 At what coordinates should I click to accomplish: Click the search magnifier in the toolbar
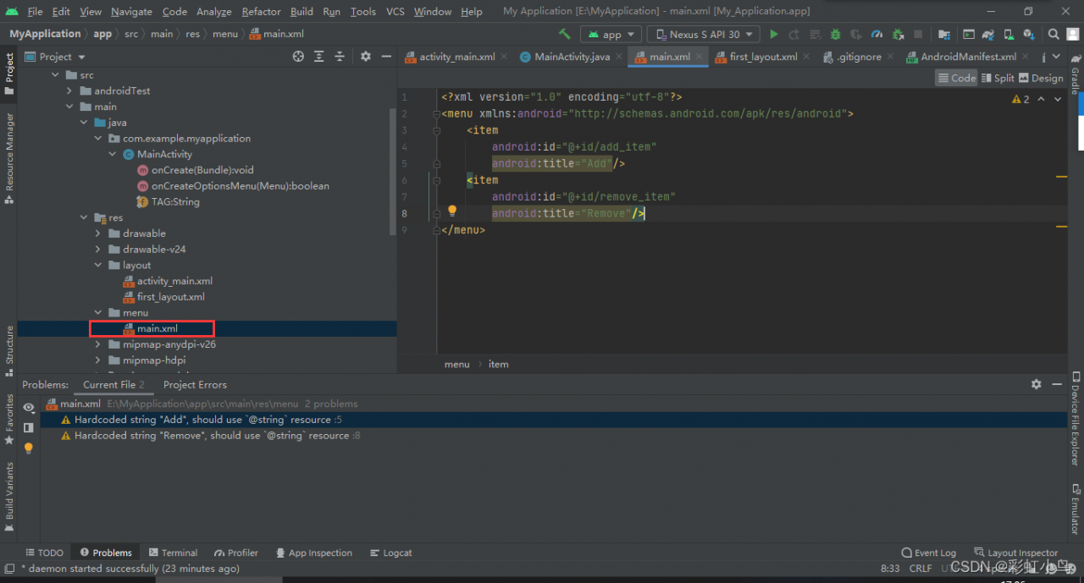coord(1054,35)
